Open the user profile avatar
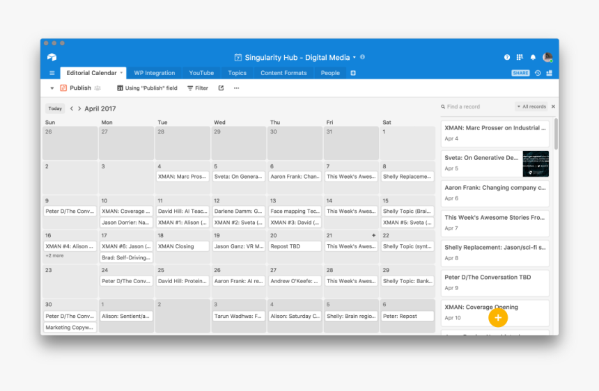This screenshot has height=391, width=599. click(x=547, y=57)
